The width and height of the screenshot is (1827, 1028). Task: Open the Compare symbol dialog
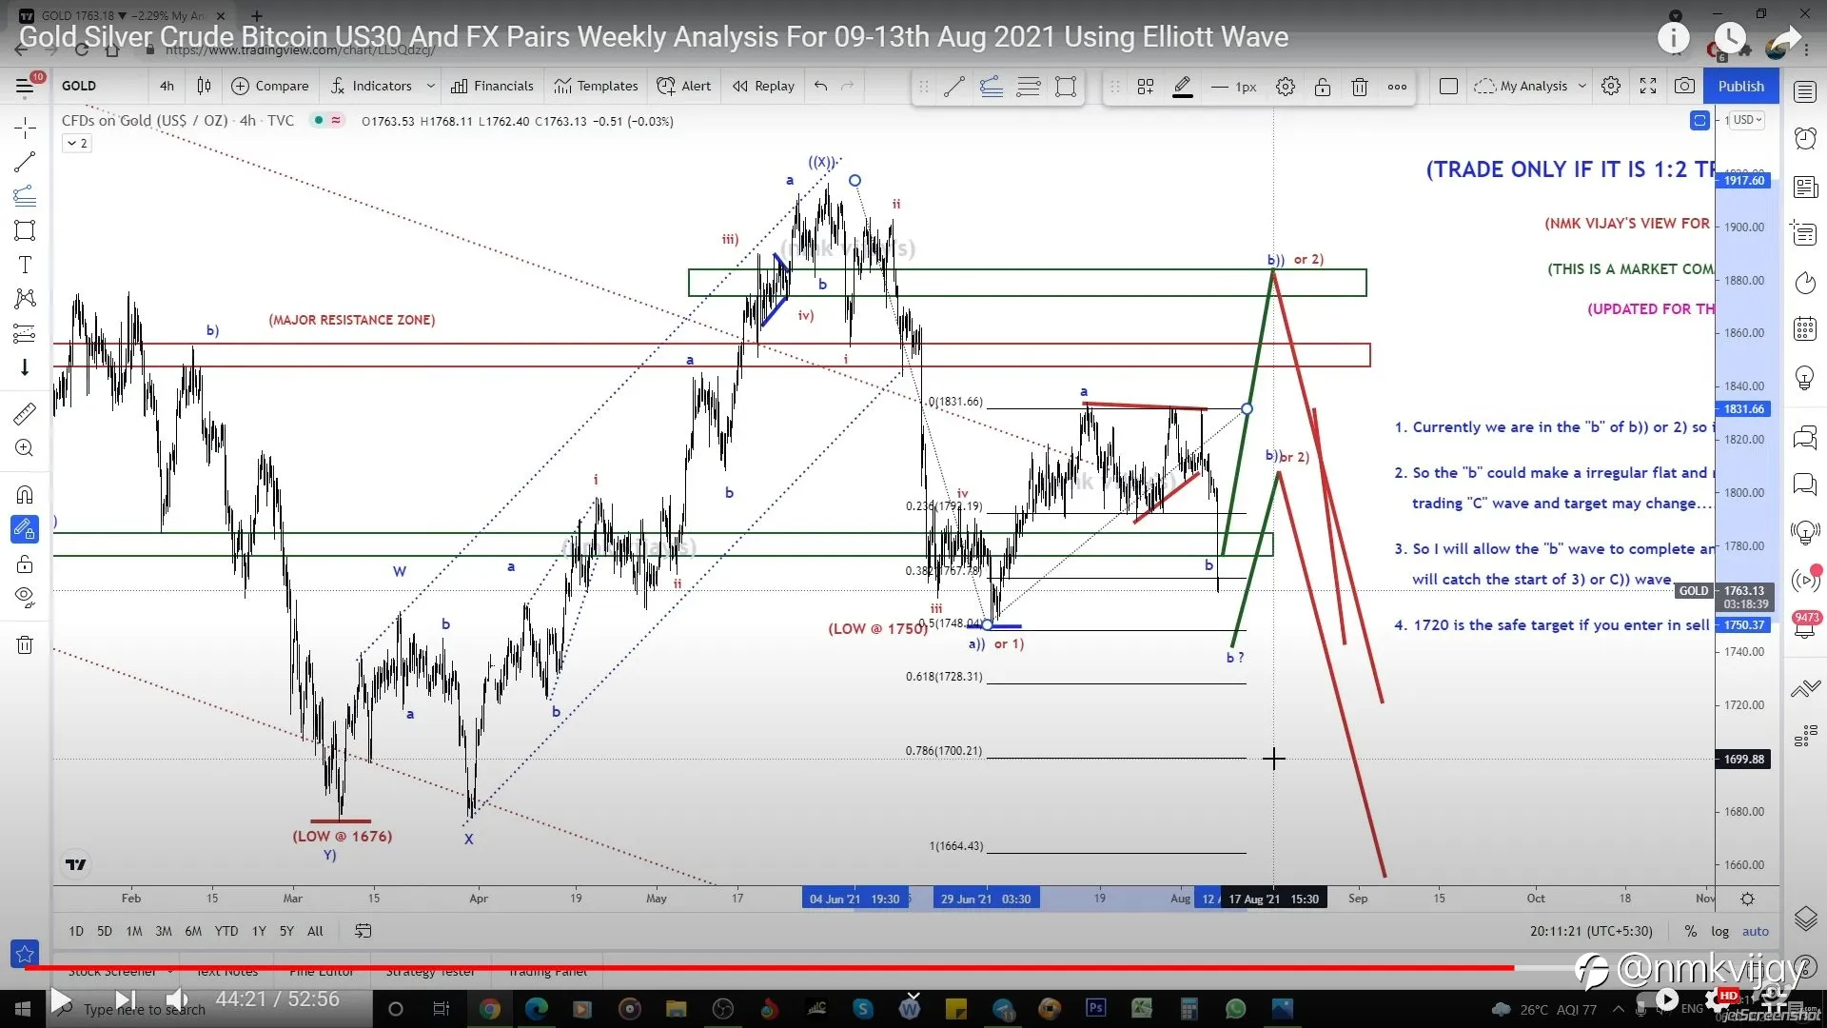270,86
